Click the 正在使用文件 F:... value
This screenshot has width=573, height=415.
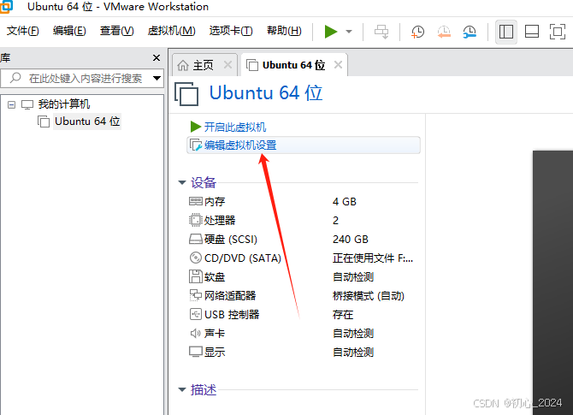(373, 258)
